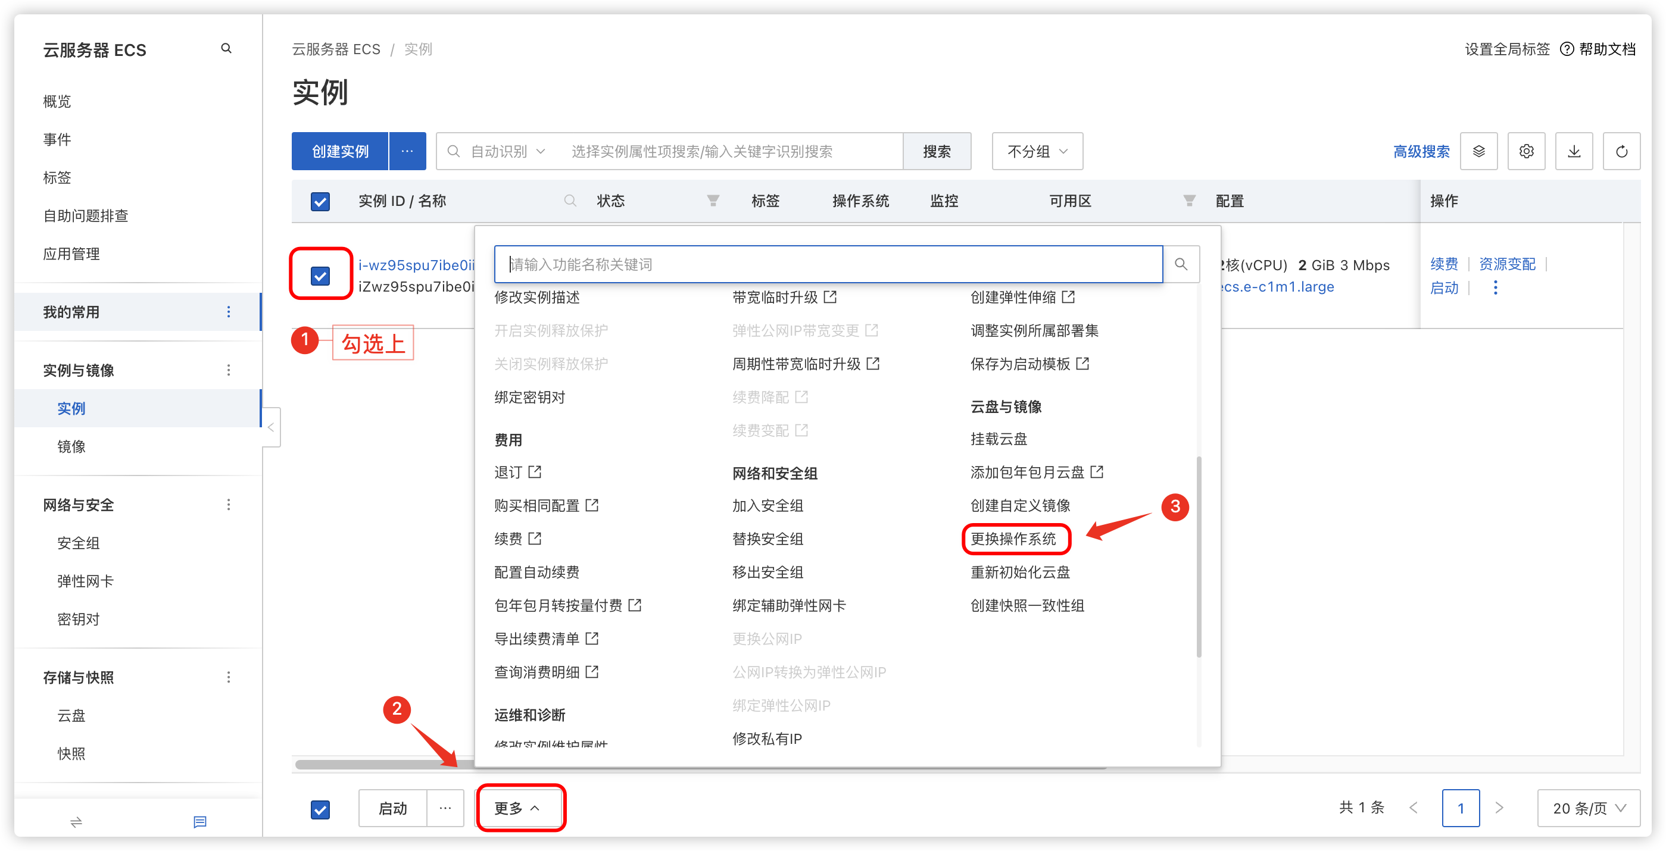Click the function name keyword search field
Viewport: 1666px width, 851px height.
828,264
